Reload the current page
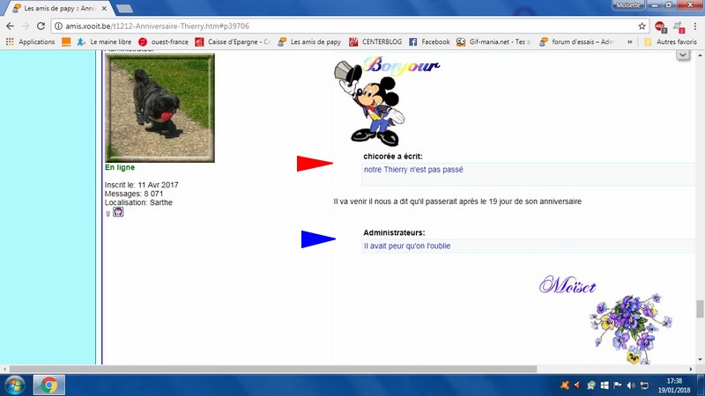705x396 pixels. tap(41, 26)
